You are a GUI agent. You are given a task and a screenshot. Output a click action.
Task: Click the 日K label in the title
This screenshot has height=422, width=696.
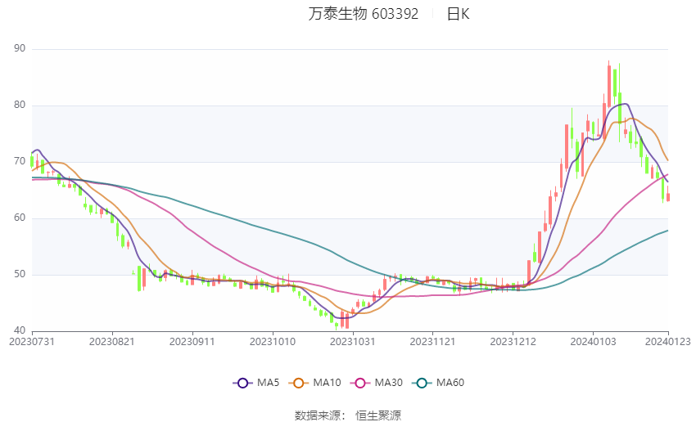(458, 14)
